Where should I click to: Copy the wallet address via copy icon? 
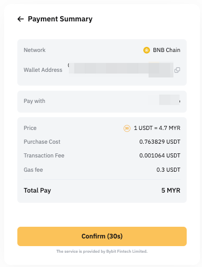pos(178,70)
